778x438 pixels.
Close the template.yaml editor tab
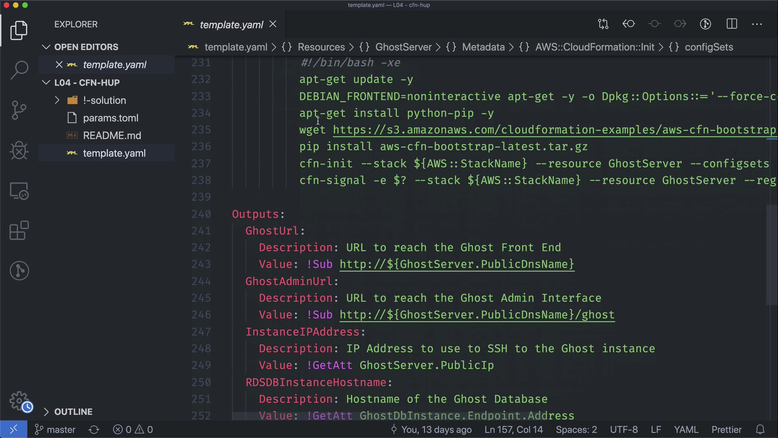pyautogui.click(x=273, y=24)
